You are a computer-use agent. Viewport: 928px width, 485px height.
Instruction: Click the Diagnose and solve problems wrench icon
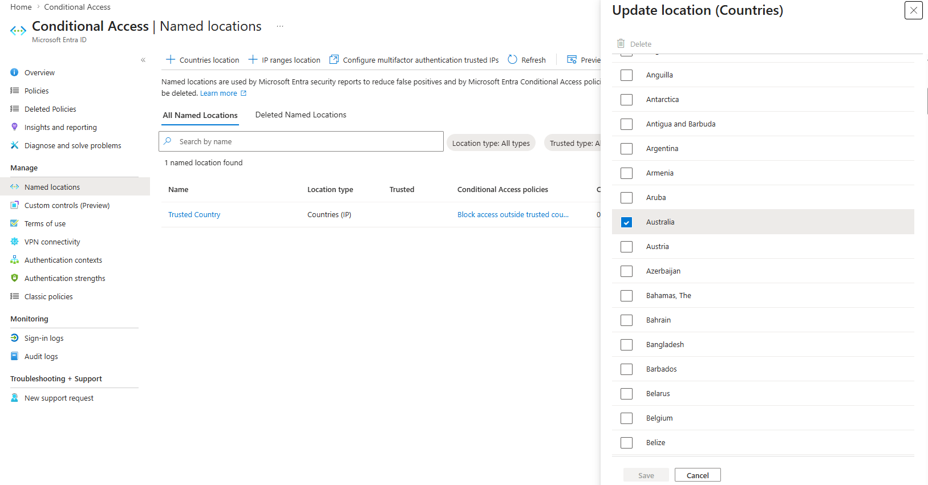[x=14, y=145]
